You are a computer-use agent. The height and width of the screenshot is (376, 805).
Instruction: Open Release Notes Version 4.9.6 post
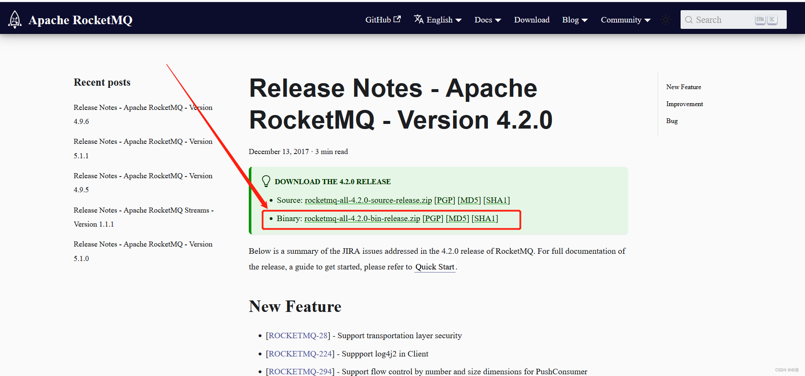[x=143, y=114]
